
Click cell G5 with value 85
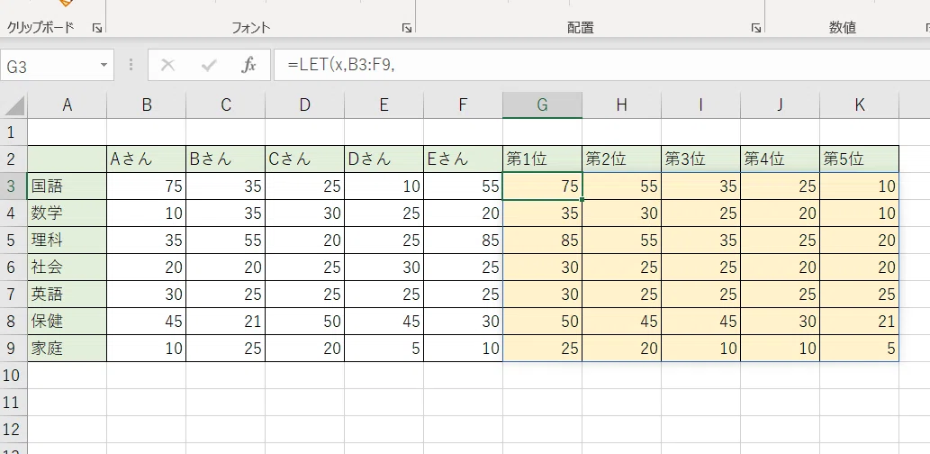tap(542, 241)
